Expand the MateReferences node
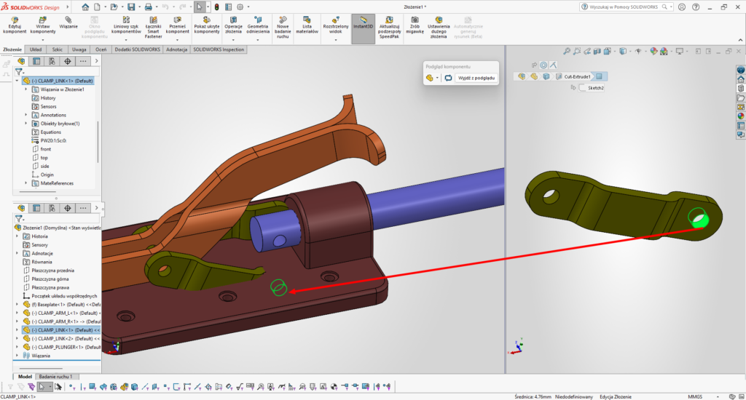 [25, 183]
